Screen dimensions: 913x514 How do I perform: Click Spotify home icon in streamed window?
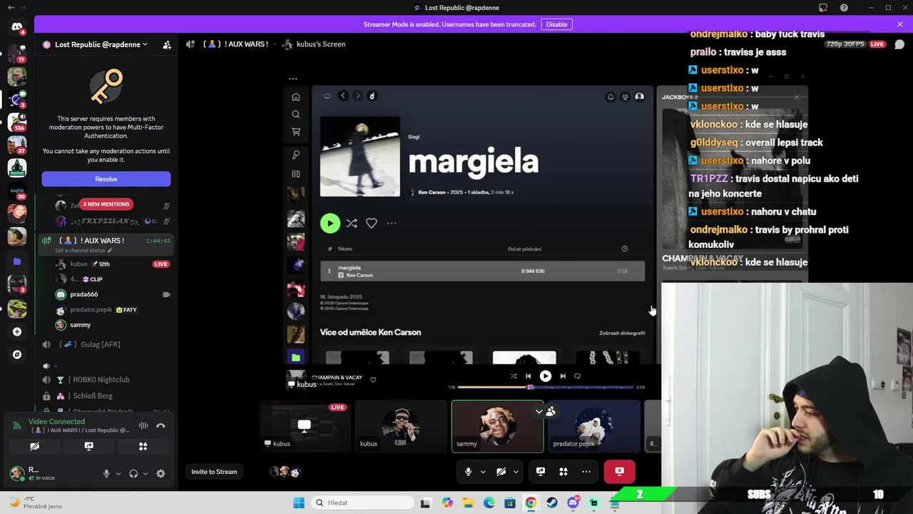pyautogui.click(x=296, y=96)
